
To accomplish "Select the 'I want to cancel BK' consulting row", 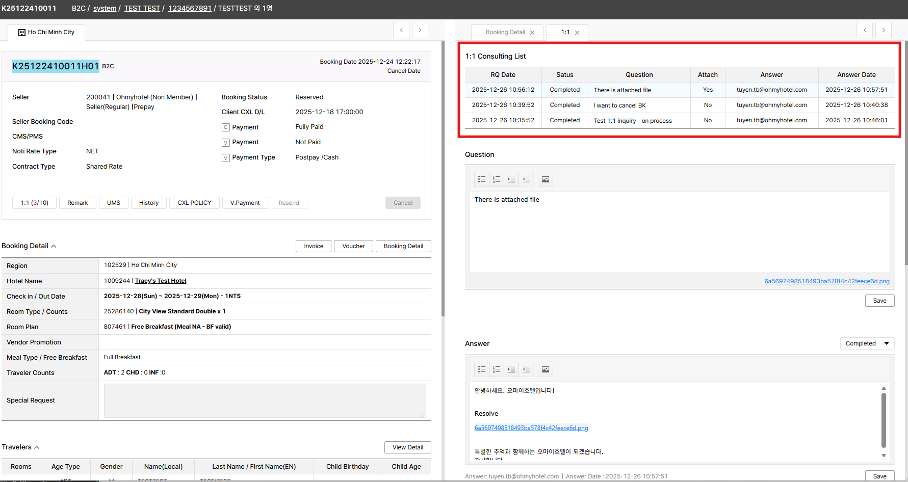I will (619, 105).
